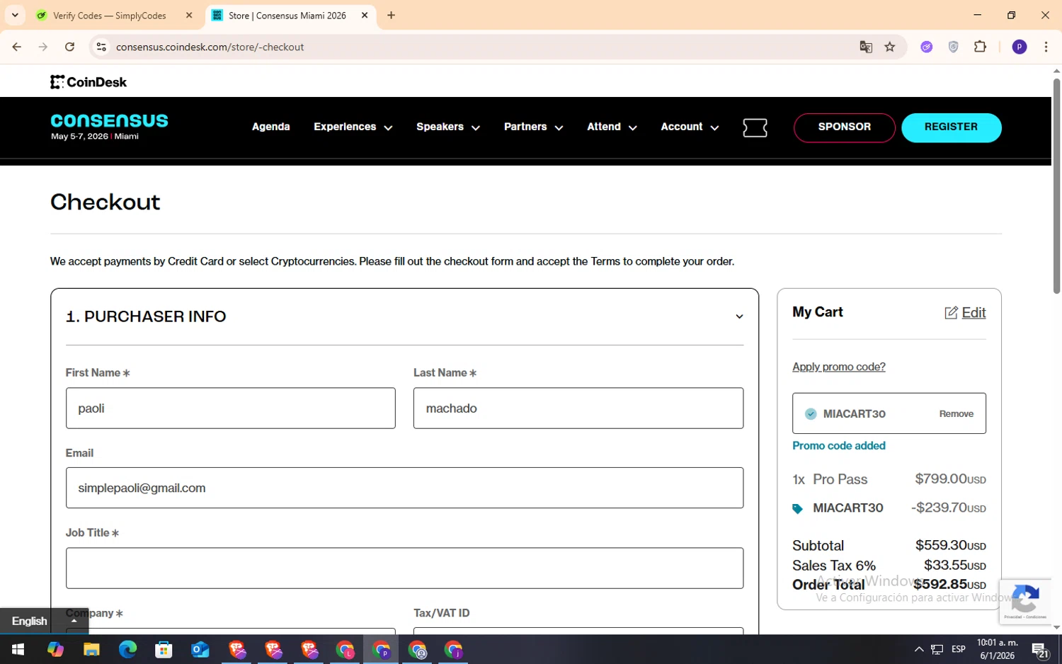Open Copilot from the taskbar
The width and height of the screenshot is (1062, 664).
(55, 649)
